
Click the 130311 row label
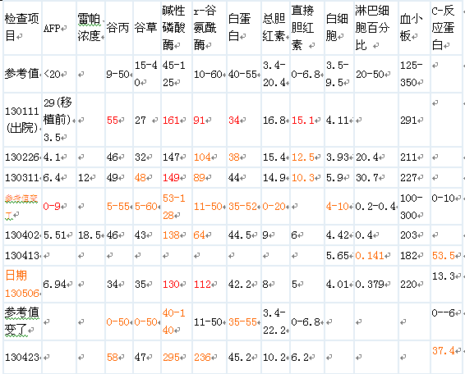pos(22,177)
